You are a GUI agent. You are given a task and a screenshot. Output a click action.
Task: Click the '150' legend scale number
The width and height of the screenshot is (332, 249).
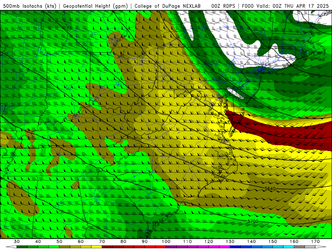[273, 242]
